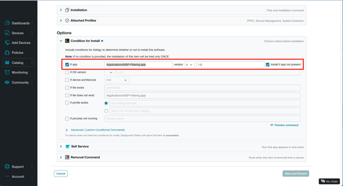Open the Intel architecture dropdown
Image resolution: width=343 pixels, height=186 pixels.
click(x=117, y=80)
